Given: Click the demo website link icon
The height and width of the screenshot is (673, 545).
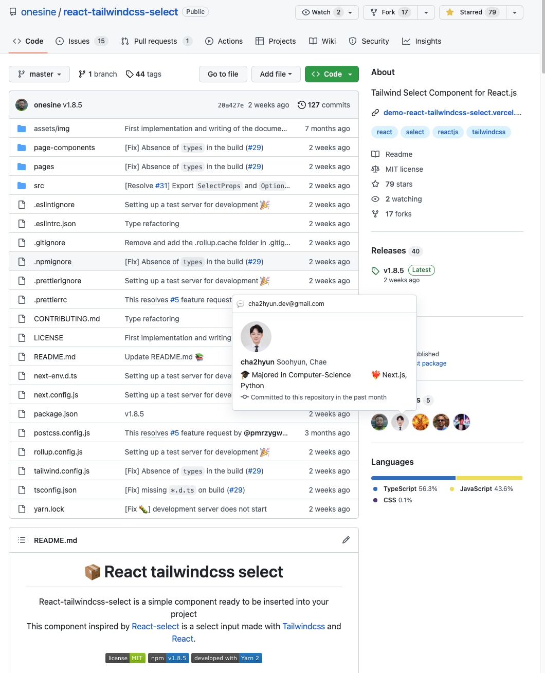Looking at the screenshot, I should 375,113.
